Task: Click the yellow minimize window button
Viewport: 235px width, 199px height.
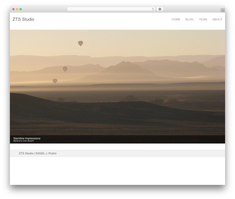Action: coord(17,9)
